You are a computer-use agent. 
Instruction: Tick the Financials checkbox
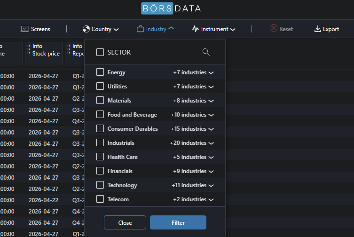point(100,171)
